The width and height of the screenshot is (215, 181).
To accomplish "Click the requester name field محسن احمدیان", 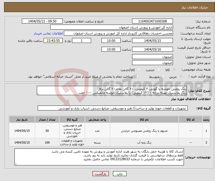I will [118, 33].
